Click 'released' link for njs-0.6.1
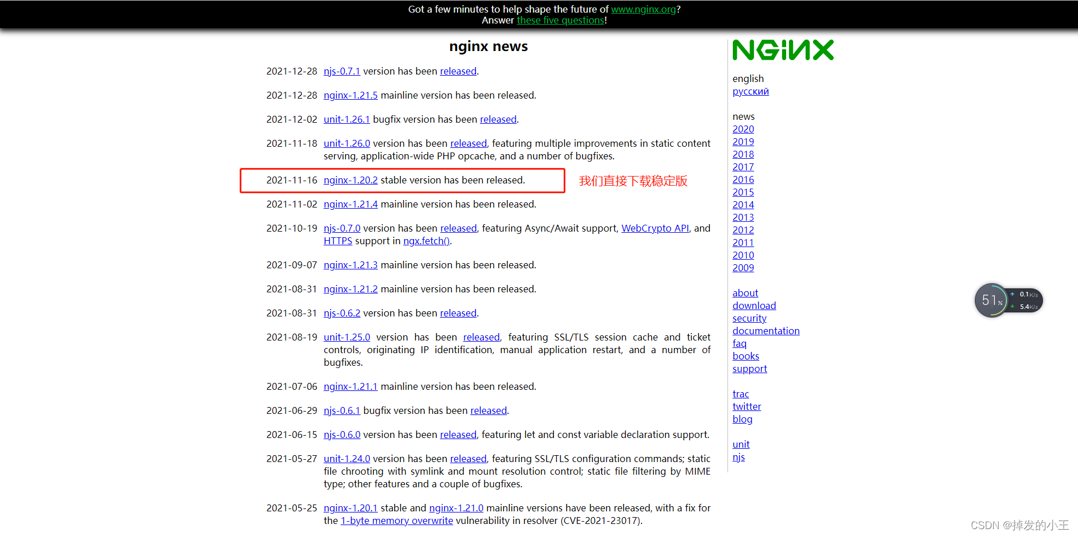This screenshot has width=1078, height=536. 489,410
